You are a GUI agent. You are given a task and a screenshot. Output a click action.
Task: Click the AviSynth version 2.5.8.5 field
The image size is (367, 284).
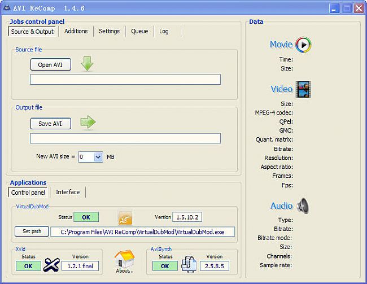pyautogui.click(x=215, y=266)
